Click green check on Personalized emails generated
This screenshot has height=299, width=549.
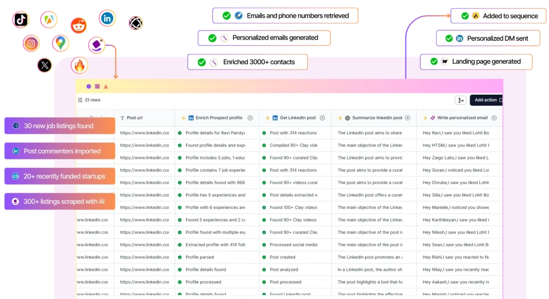click(212, 38)
